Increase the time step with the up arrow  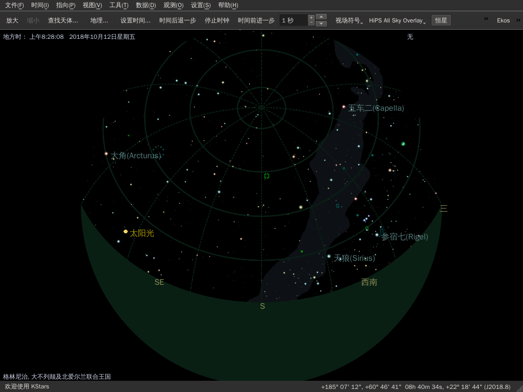[x=321, y=17]
